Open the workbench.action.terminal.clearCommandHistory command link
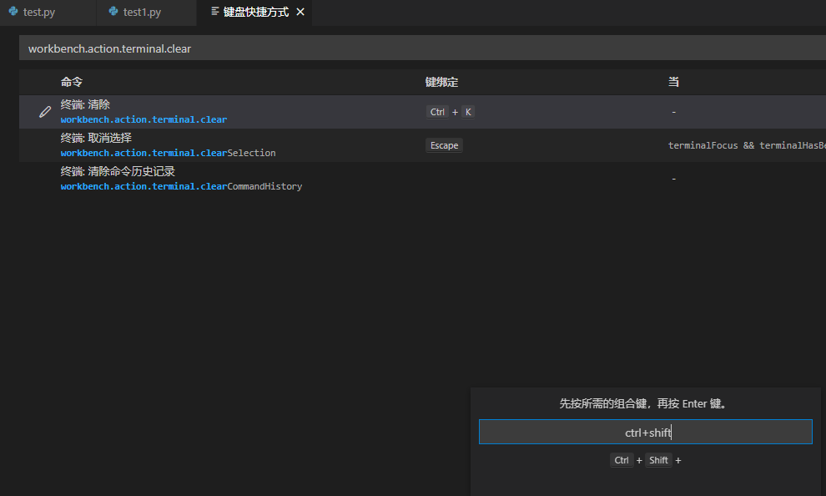The width and height of the screenshot is (826, 496). [x=181, y=185]
